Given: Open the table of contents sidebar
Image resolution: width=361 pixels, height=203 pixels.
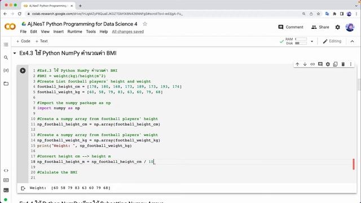Looking at the screenshot, I should click(x=6, y=45).
